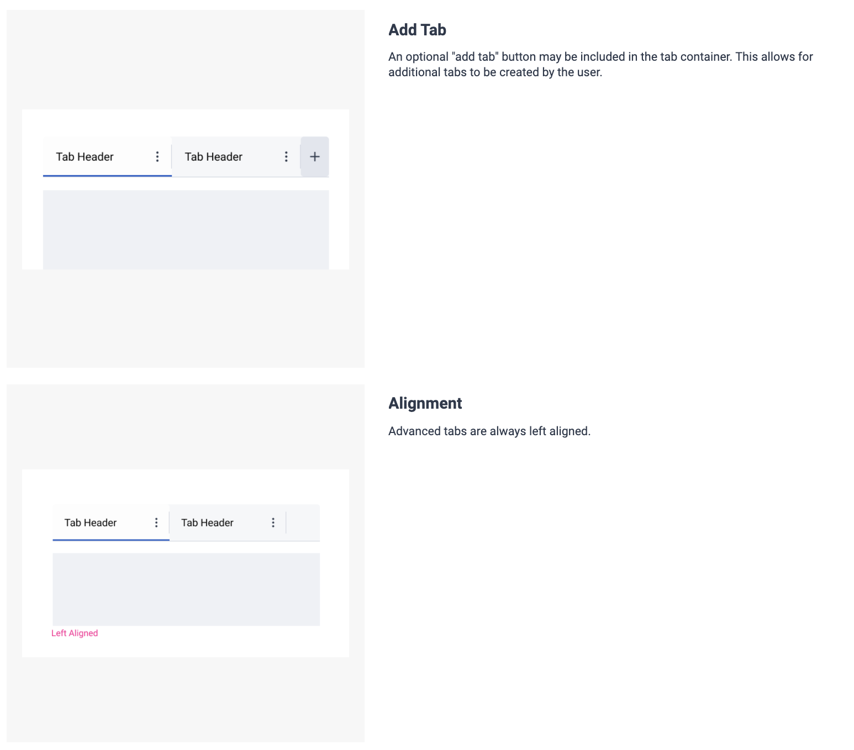Select the active Tab Header in Alignment example
854x750 pixels.
tap(111, 522)
